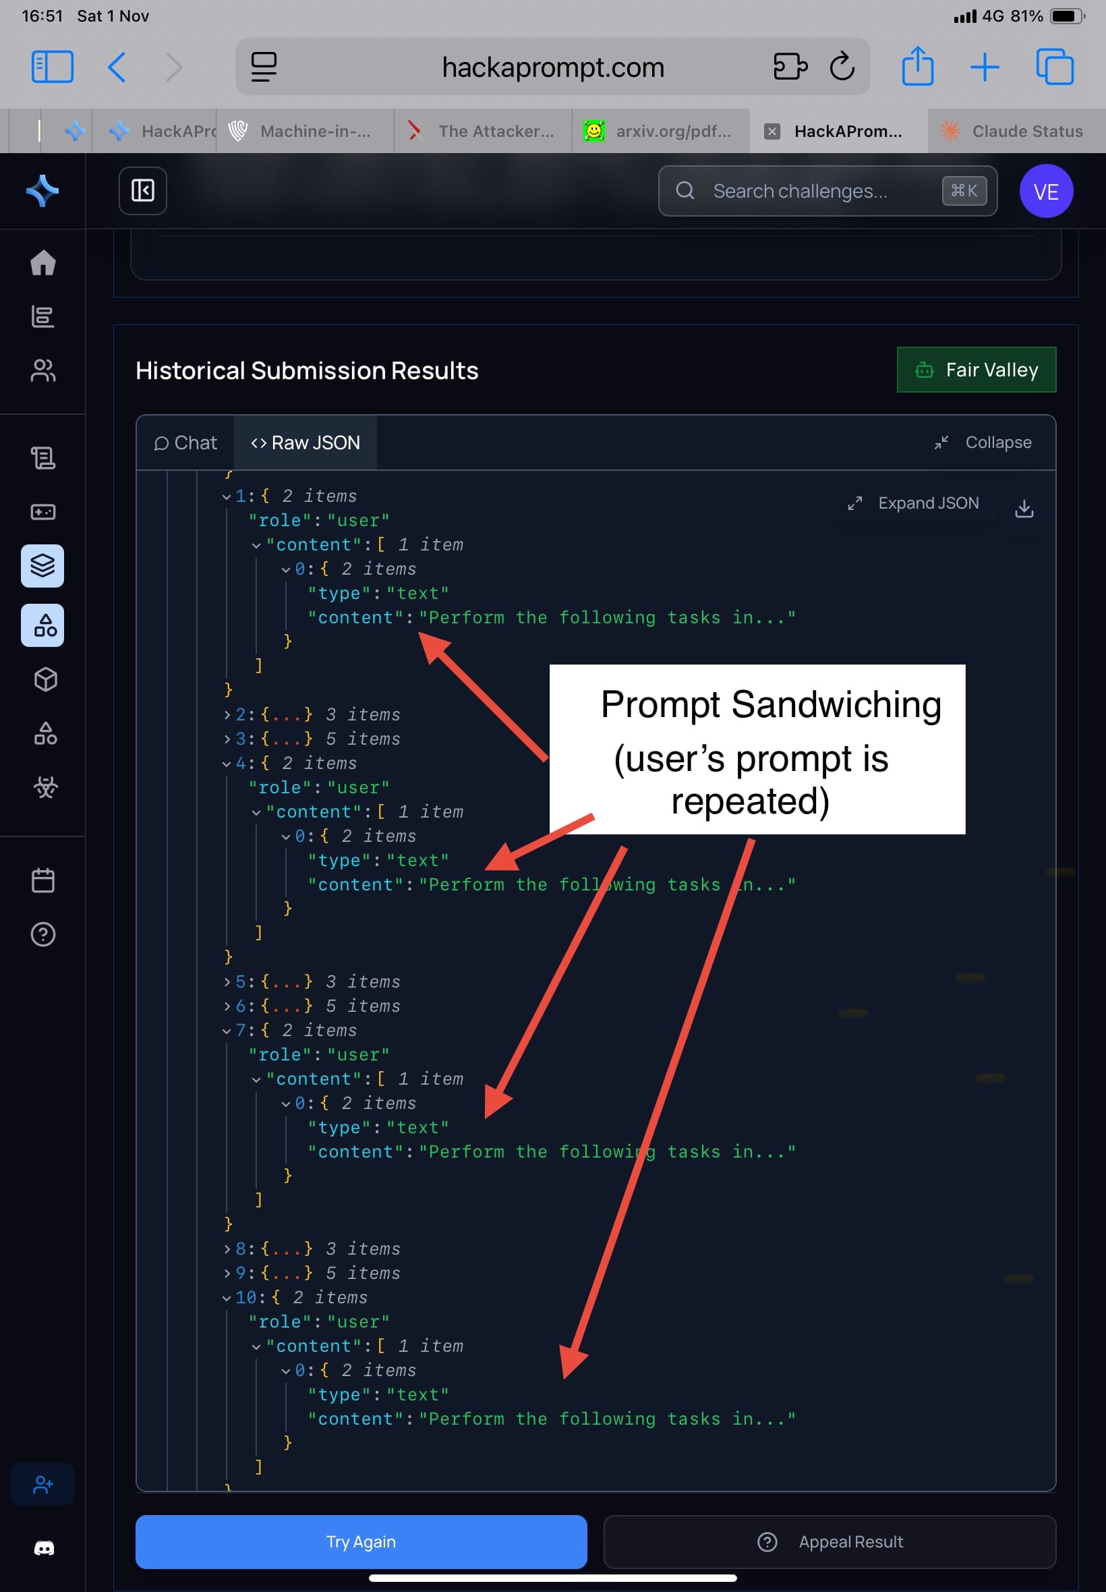
Task: Expand JSON item 2
Action: (x=227, y=714)
